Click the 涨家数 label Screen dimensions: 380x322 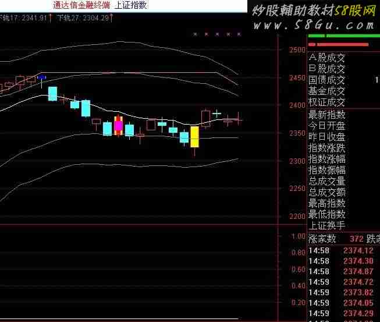322,239
